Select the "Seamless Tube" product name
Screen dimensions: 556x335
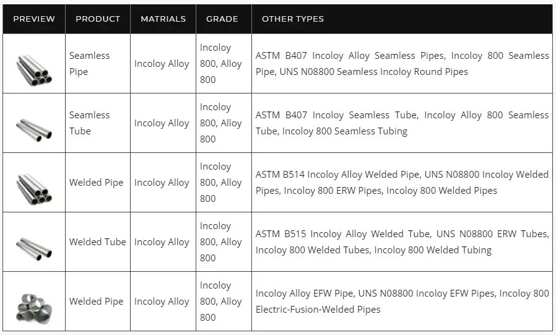(89, 123)
